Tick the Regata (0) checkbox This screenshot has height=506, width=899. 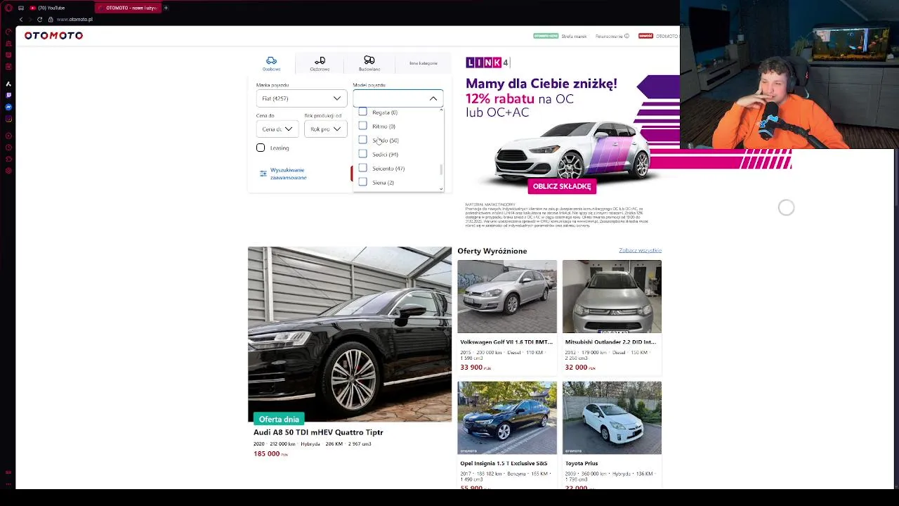(362, 112)
